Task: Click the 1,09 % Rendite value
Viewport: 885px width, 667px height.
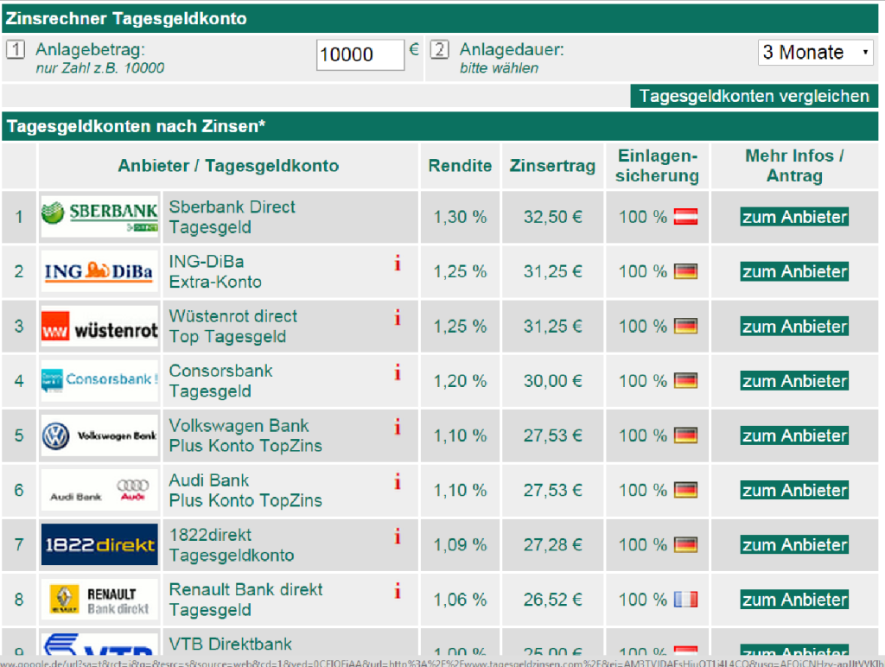Action: [460, 544]
